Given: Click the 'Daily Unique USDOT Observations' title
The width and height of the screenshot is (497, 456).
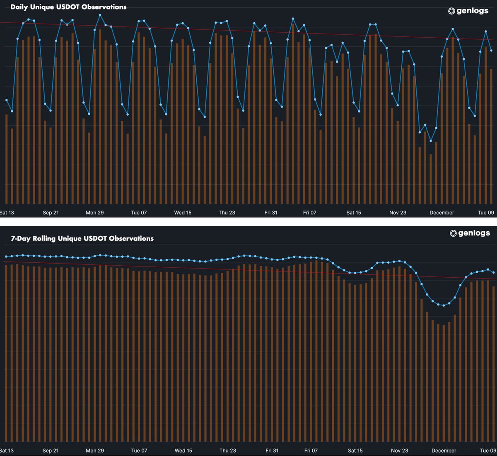Looking at the screenshot, I should pos(68,7).
